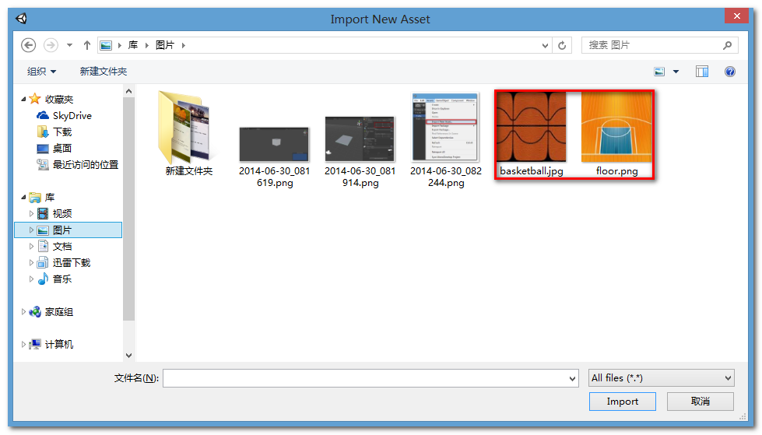Select the 文档 library
The width and height of the screenshot is (762, 435).
61,247
